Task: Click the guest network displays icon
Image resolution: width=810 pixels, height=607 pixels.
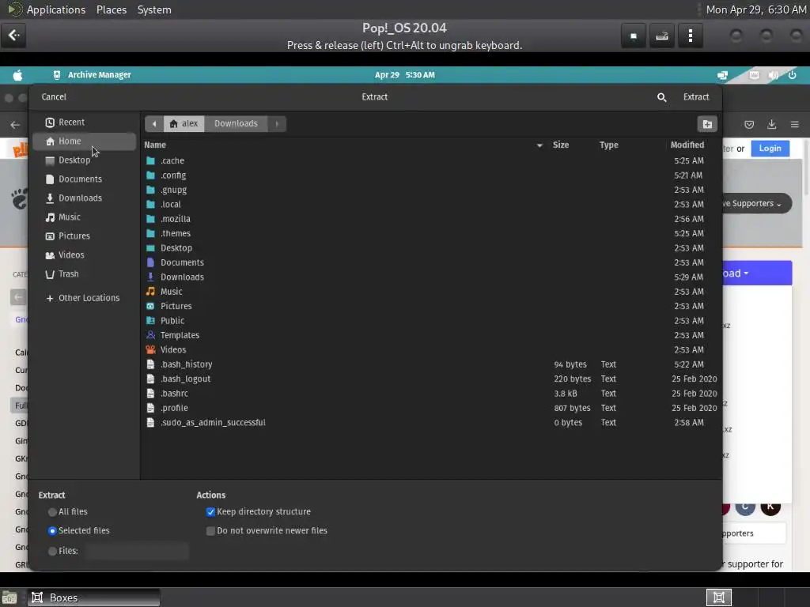Action: [x=722, y=75]
